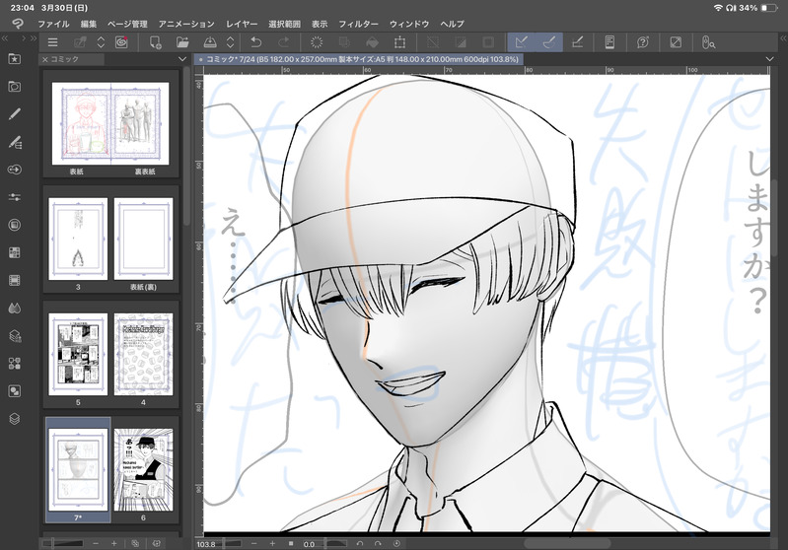Image resolution: width=788 pixels, height=550 pixels.
Task: Open the フィルター menu
Action: (x=358, y=24)
